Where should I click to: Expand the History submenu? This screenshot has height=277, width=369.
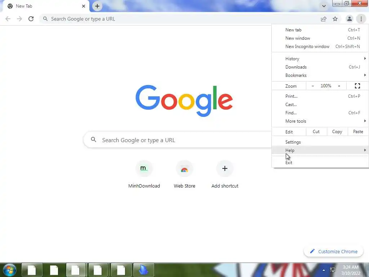[320, 59]
